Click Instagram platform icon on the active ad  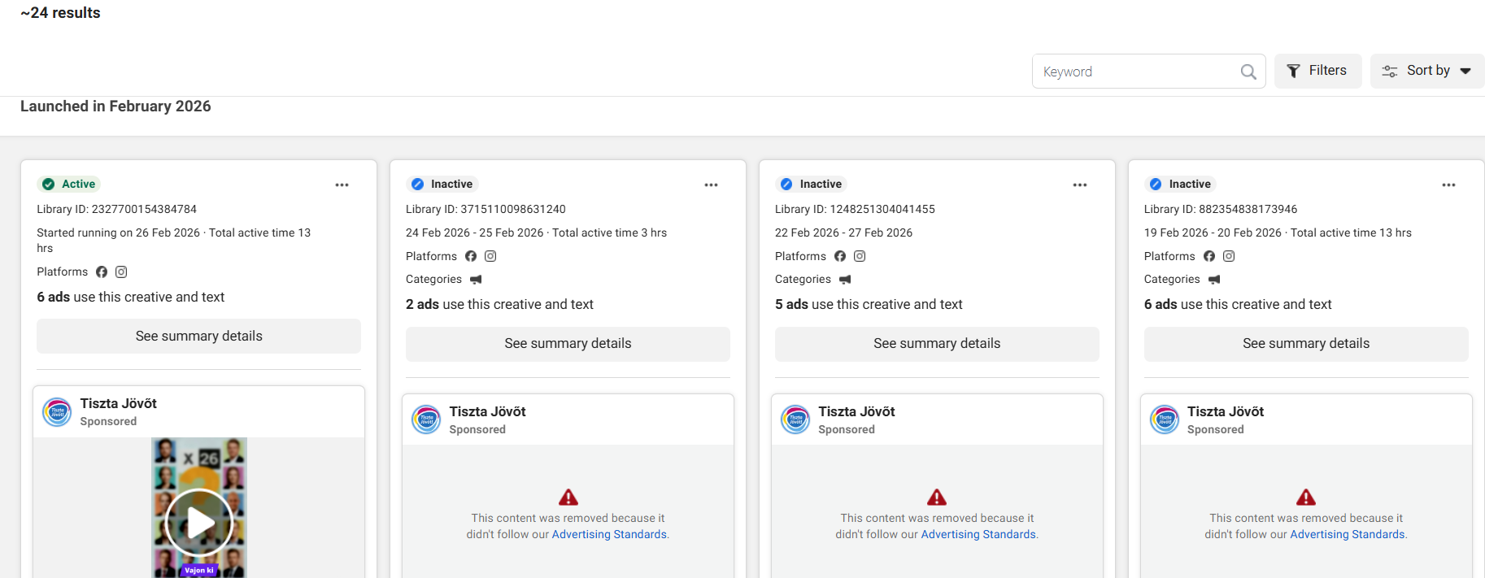[x=121, y=272]
